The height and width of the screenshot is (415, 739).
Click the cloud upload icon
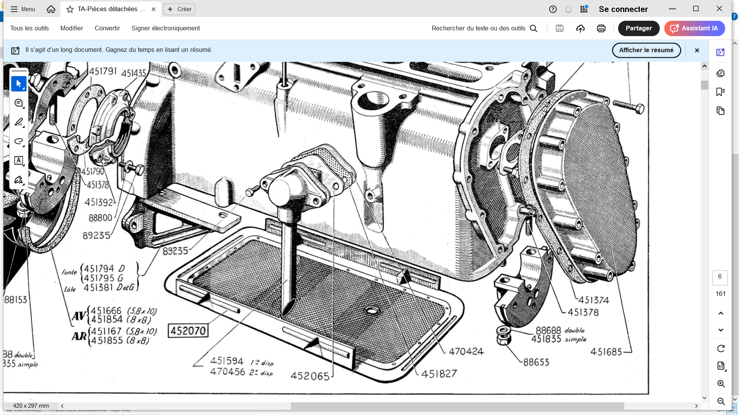(580, 28)
